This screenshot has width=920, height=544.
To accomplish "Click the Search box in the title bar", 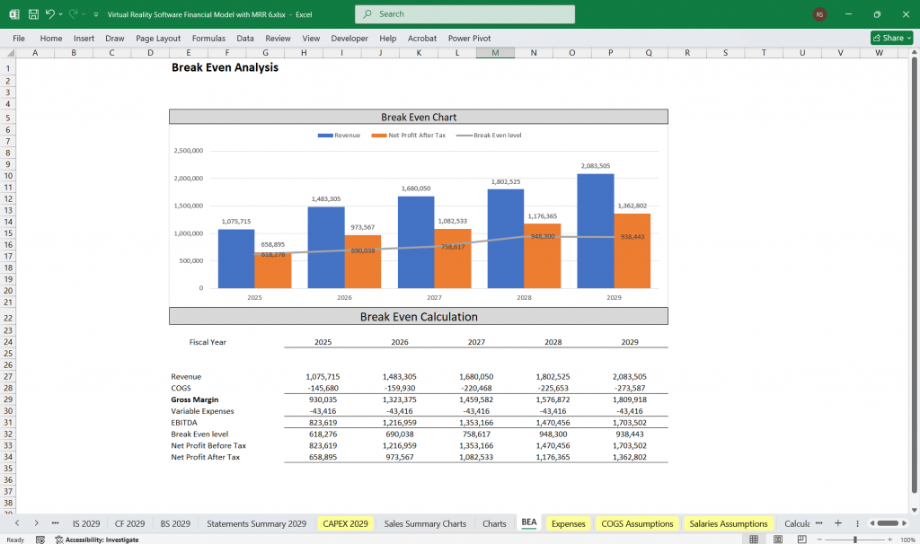I will pos(464,13).
